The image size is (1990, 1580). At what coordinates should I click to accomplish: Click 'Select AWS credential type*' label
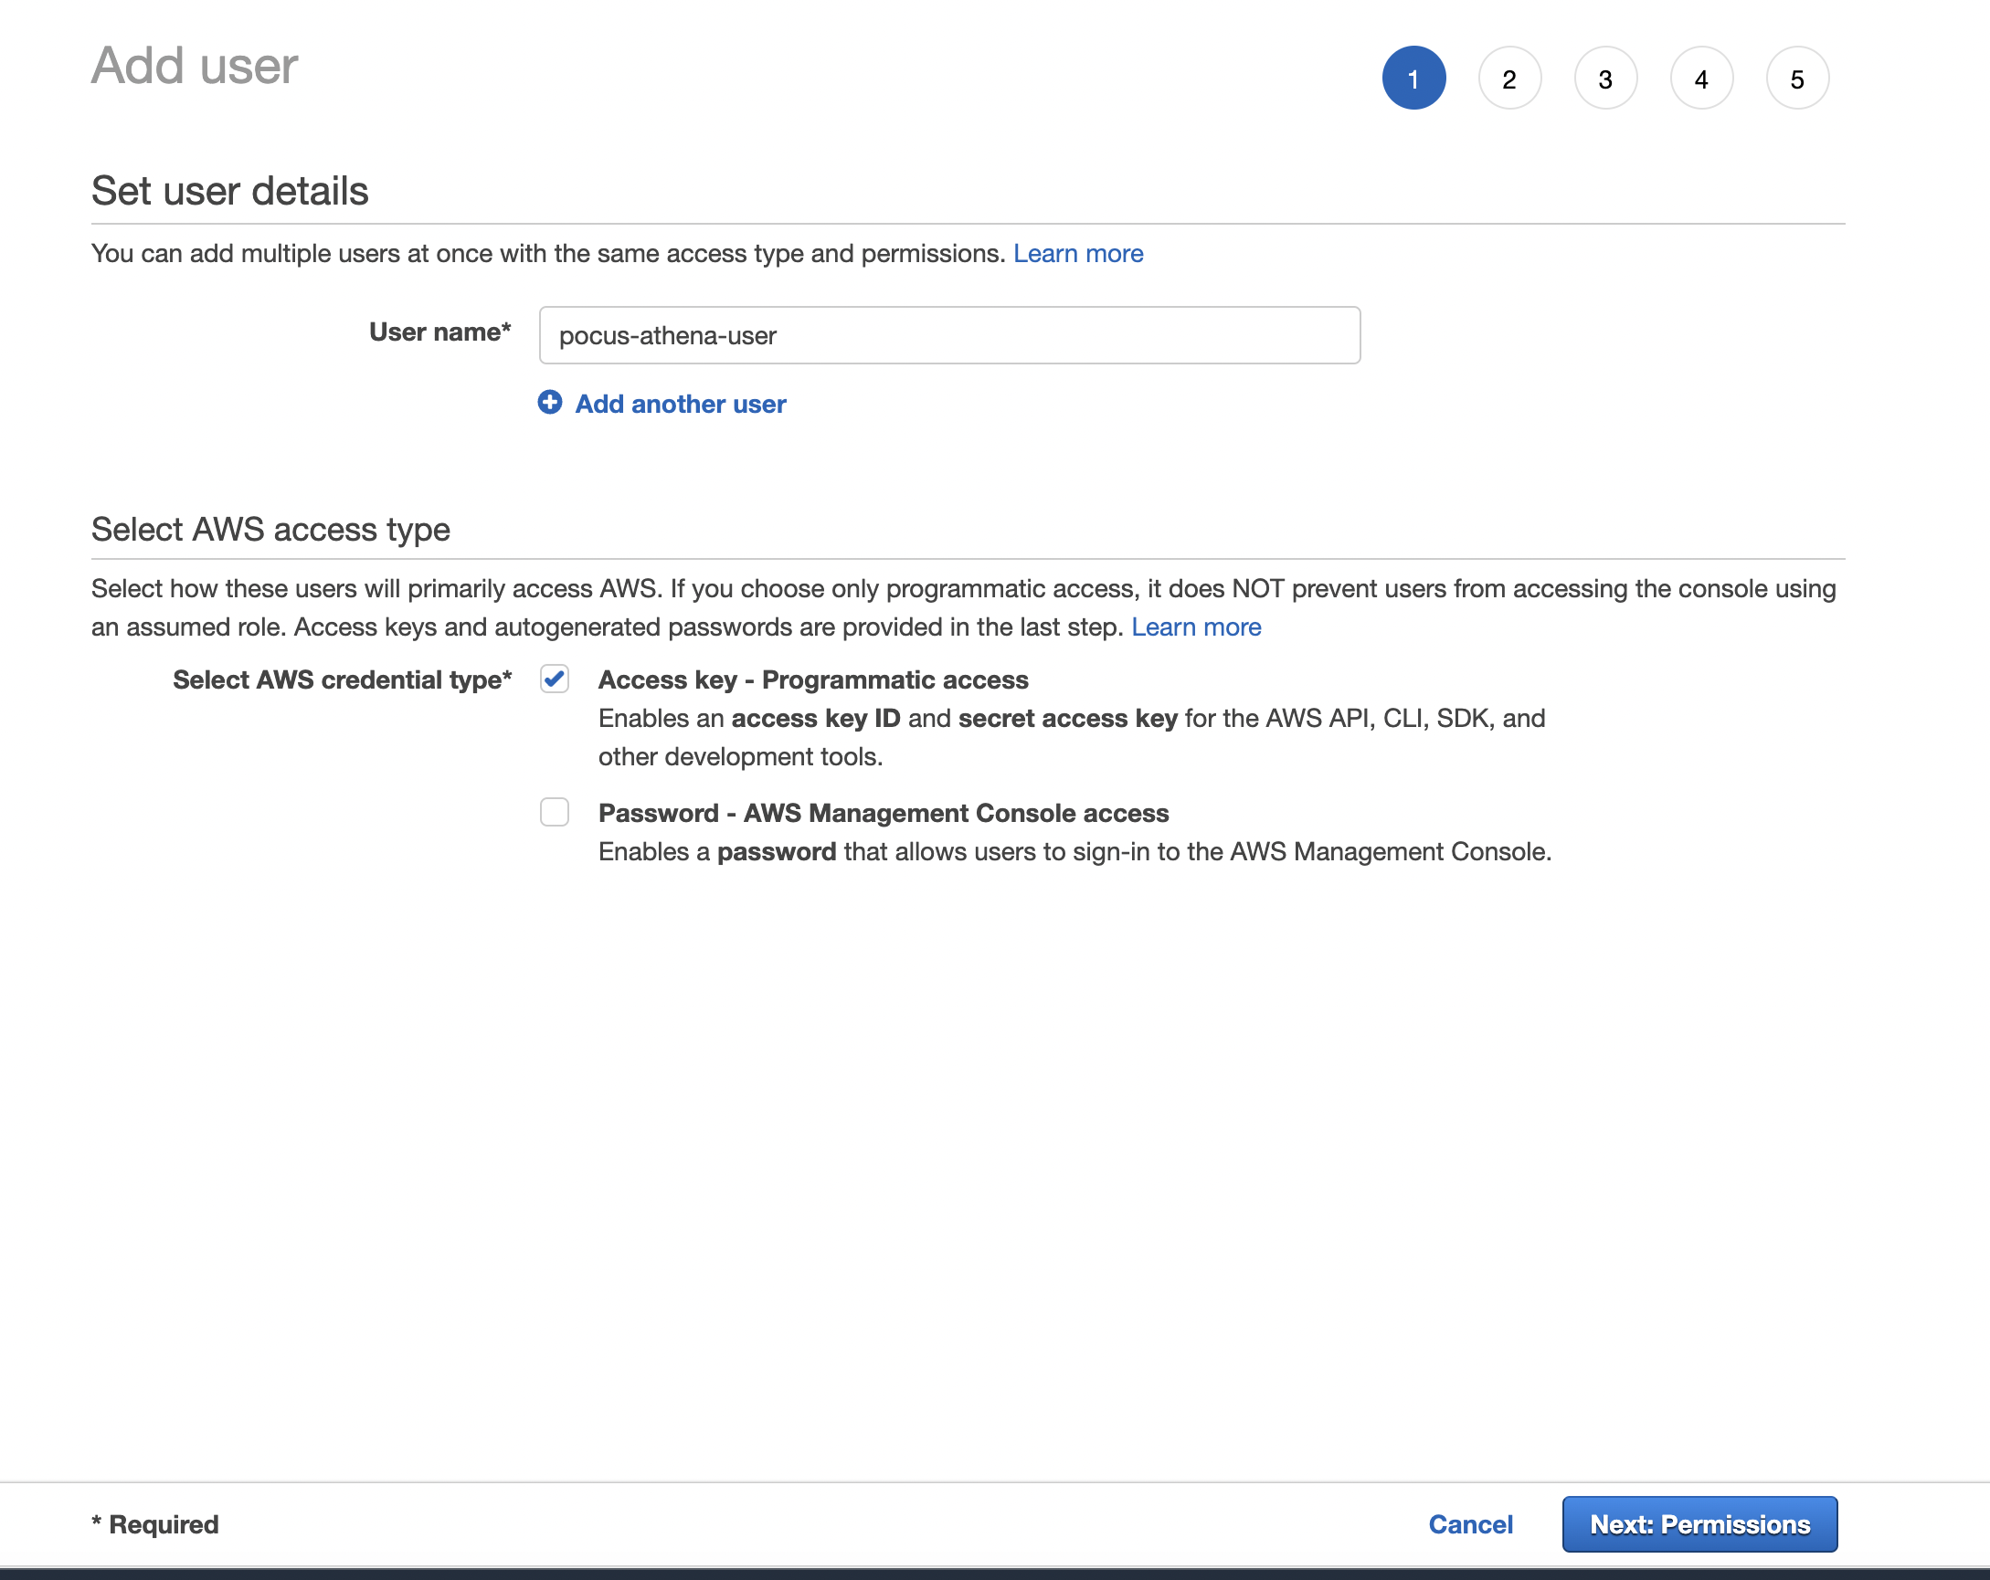(x=342, y=679)
